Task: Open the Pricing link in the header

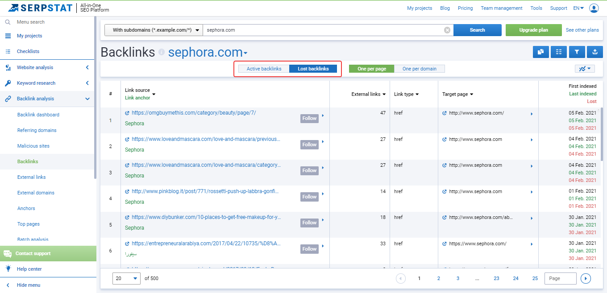Action: coord(465,8)
